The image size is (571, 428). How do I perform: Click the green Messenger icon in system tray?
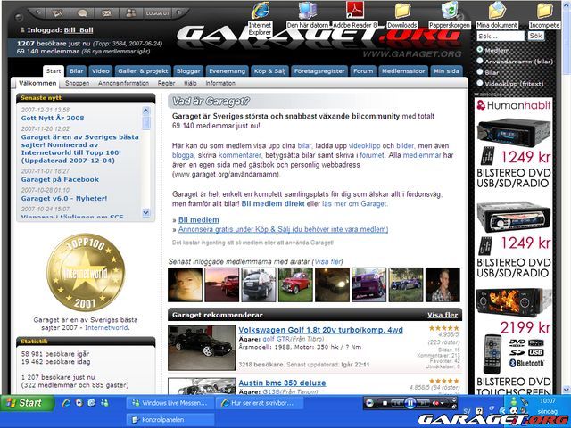pos(514,402)
